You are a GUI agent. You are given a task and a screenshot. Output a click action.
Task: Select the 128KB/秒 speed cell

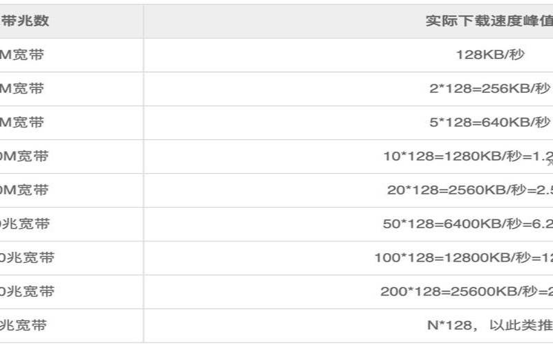click(490, 55)
